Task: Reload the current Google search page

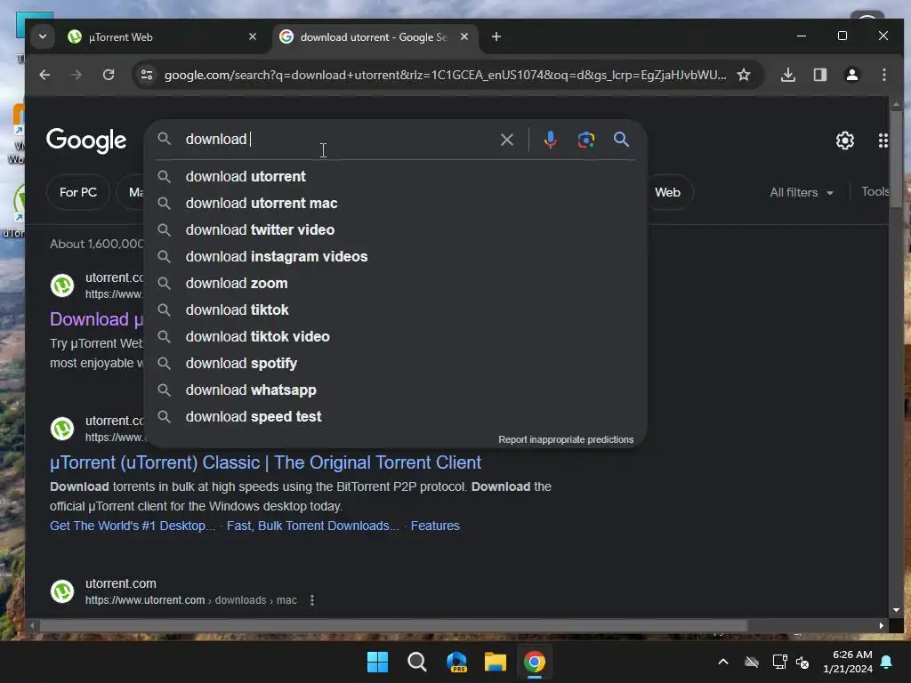Action: tap(109, 75)
